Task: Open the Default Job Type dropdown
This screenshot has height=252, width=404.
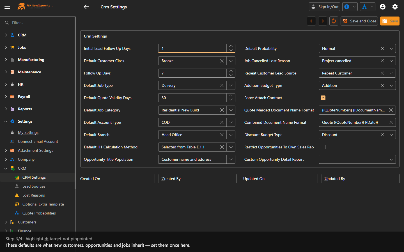Action: click(x=231, y=85)
